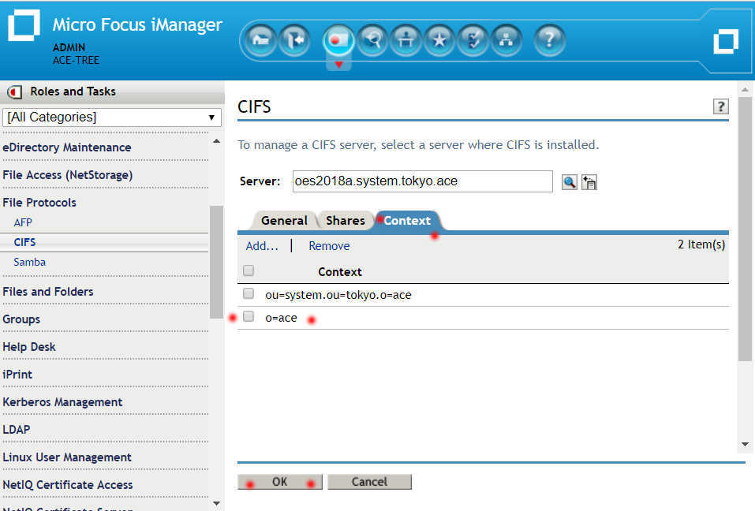The image size is (755, 511).
Task: Expand the Linux User Management role
Action: (67, 457)
